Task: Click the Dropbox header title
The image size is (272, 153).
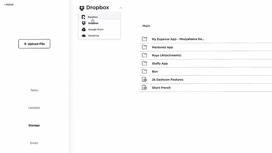Action: (97, 7)
